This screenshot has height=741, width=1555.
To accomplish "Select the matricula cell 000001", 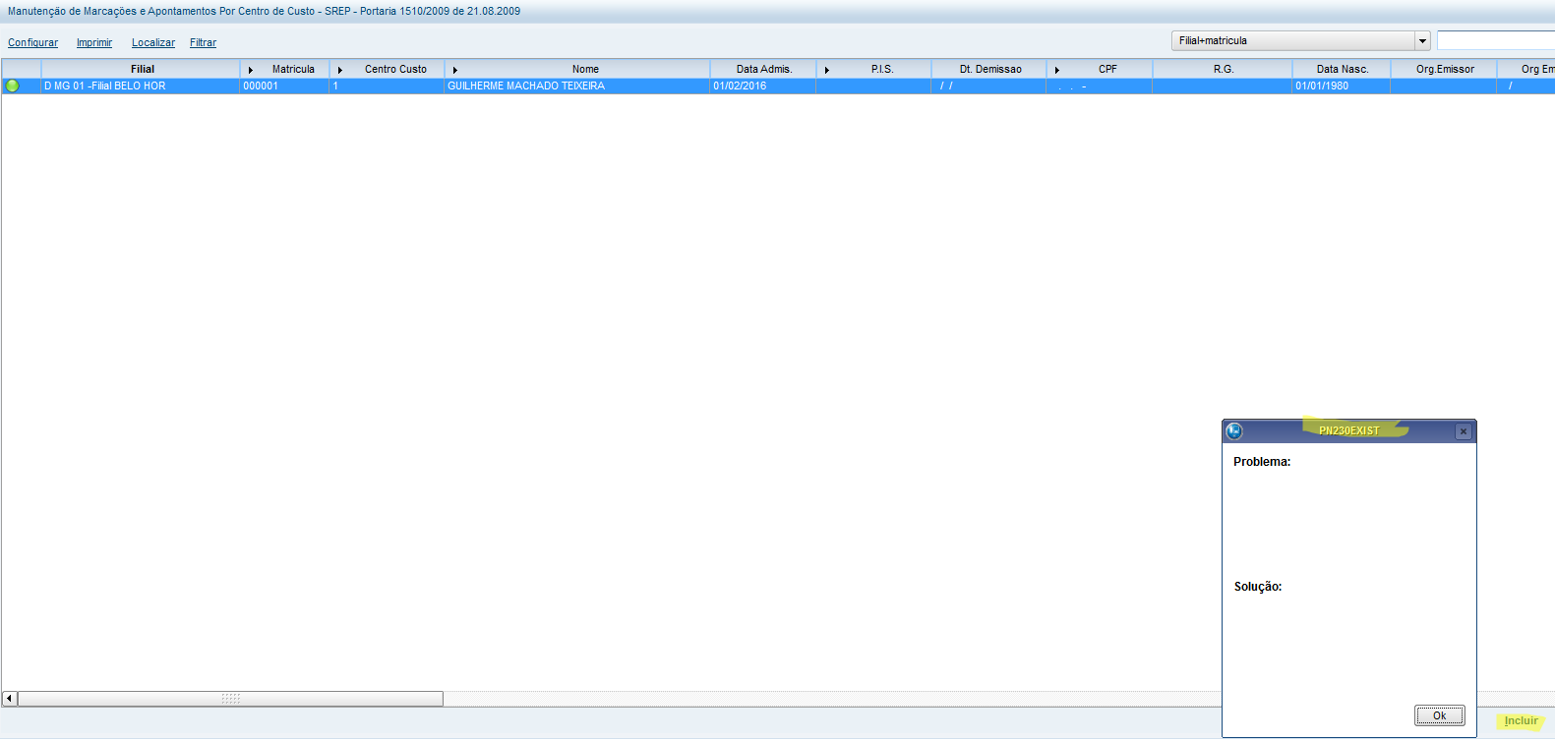I will click(285, 85).
